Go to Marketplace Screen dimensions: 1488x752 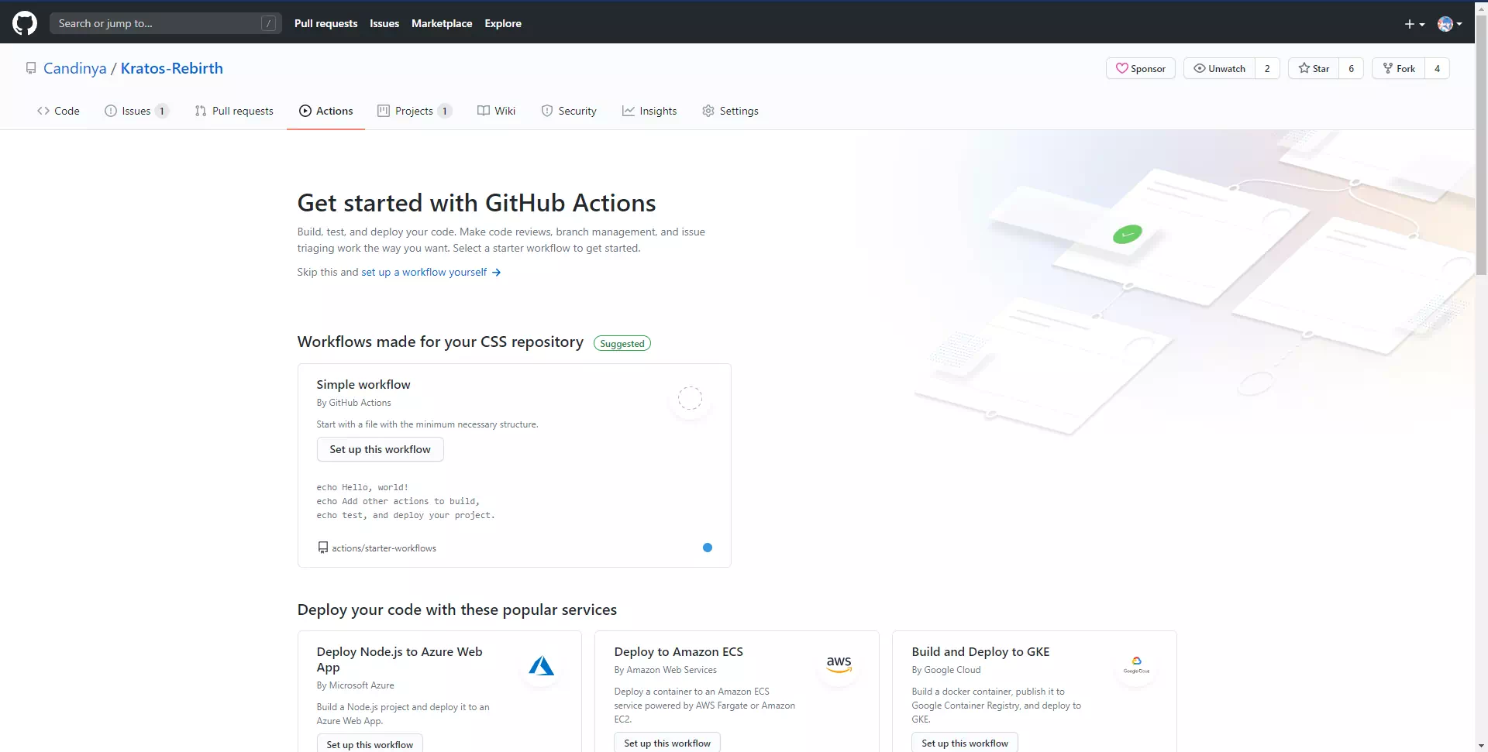coord(442,23)
